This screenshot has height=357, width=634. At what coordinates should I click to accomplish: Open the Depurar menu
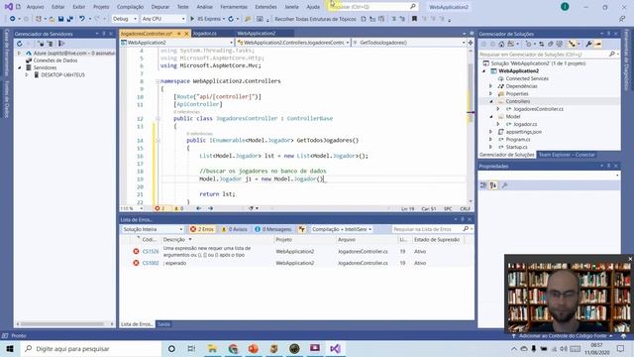tap(160, 7)
